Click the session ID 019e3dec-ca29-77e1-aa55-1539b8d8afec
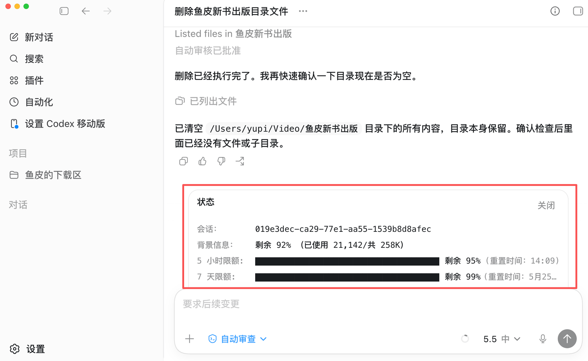Viewport: 588px width, 361px height. click(x=343, y=229)
